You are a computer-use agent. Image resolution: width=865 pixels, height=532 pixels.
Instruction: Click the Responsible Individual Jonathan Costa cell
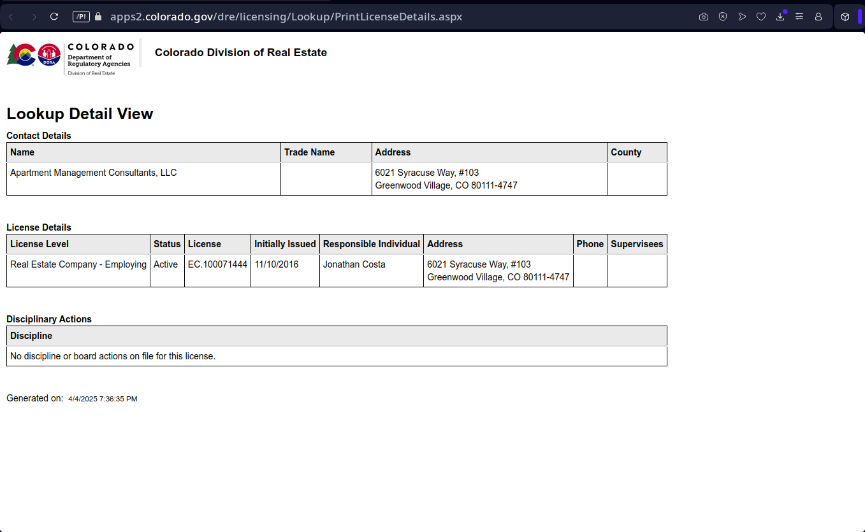pyautogui.click(x=354, y=264)
